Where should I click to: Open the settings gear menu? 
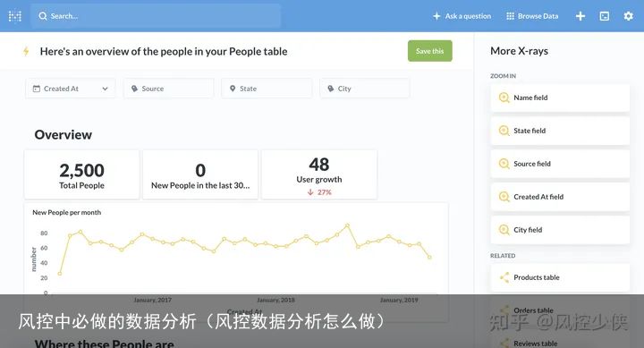pyautogui.click(x=628, y=16)
